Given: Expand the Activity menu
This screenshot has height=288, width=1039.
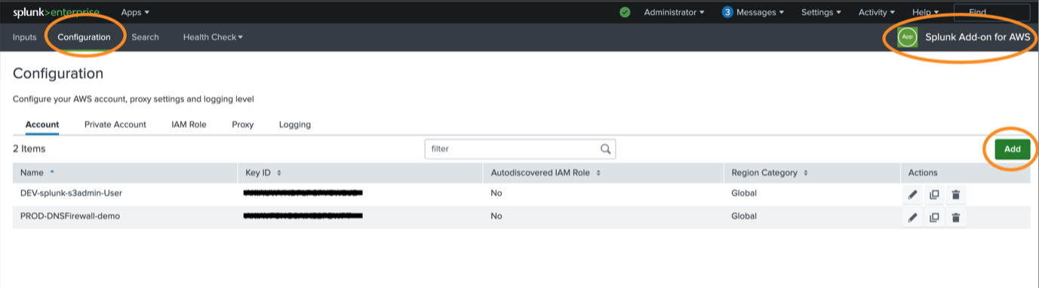Looking at the screenshot, I should pos(877,12).
